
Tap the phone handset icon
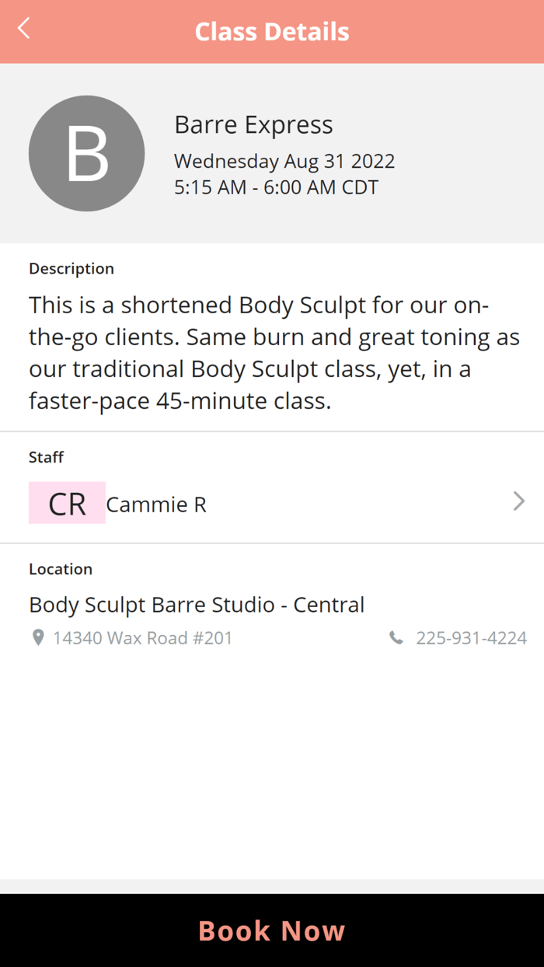(x=396, y=637)
